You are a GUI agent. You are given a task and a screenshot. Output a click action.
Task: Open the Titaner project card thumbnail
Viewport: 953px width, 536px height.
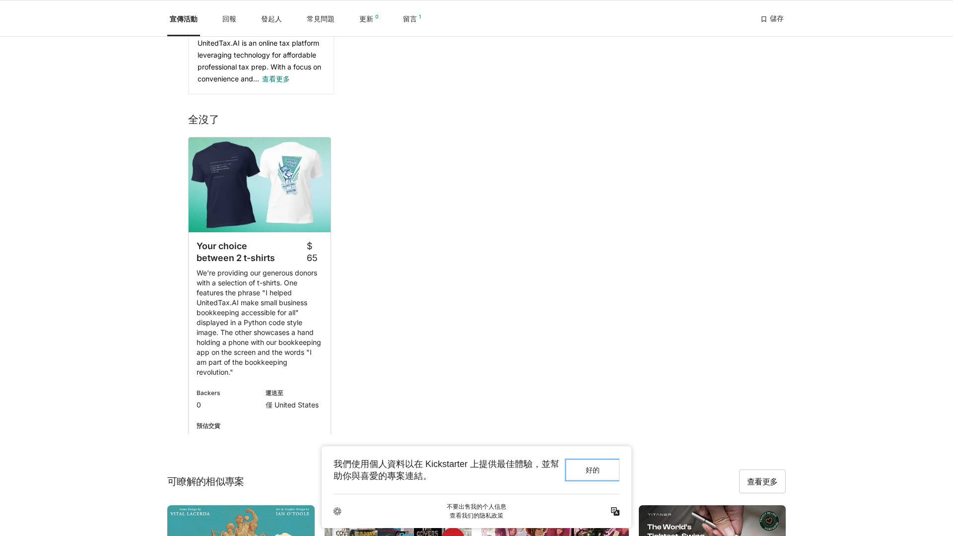pos(712,521)
